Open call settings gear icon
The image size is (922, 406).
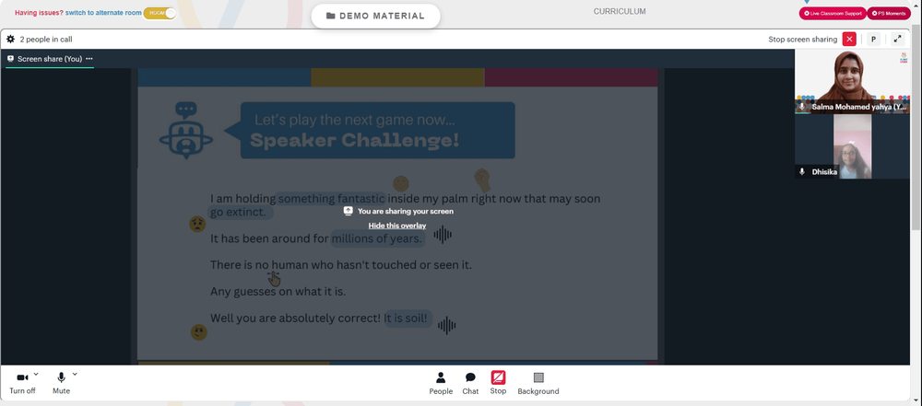tap(10, 40)
